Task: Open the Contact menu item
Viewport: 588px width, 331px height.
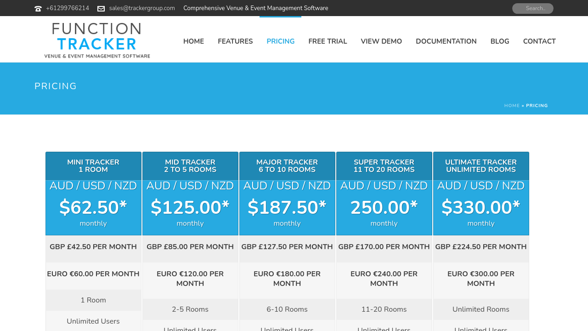Action: pos(539,41)
